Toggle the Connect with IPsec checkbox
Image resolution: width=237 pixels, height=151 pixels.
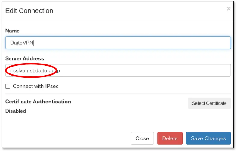(x=8, y=86)
